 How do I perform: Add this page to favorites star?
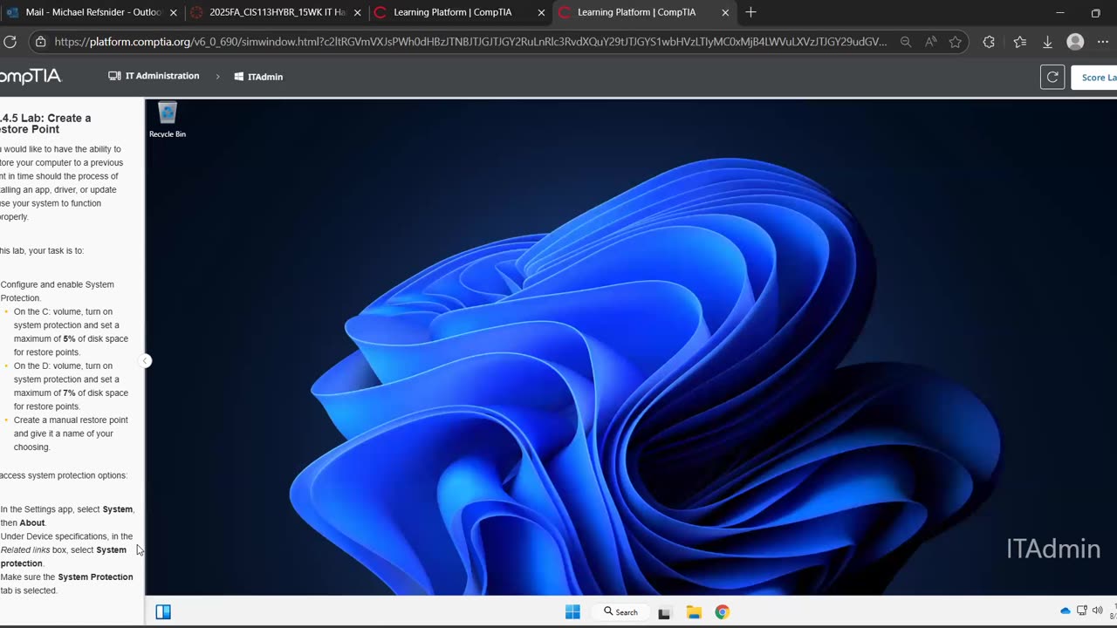click(x=956, y=42)
